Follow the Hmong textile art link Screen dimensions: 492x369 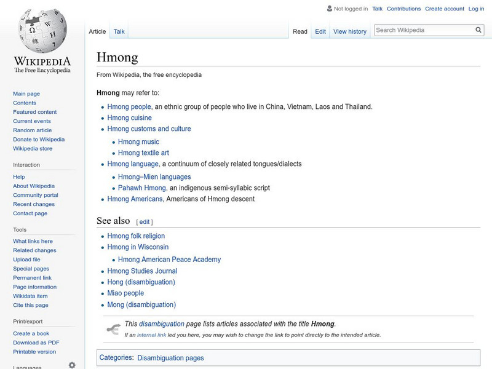[x=143, y=153]
